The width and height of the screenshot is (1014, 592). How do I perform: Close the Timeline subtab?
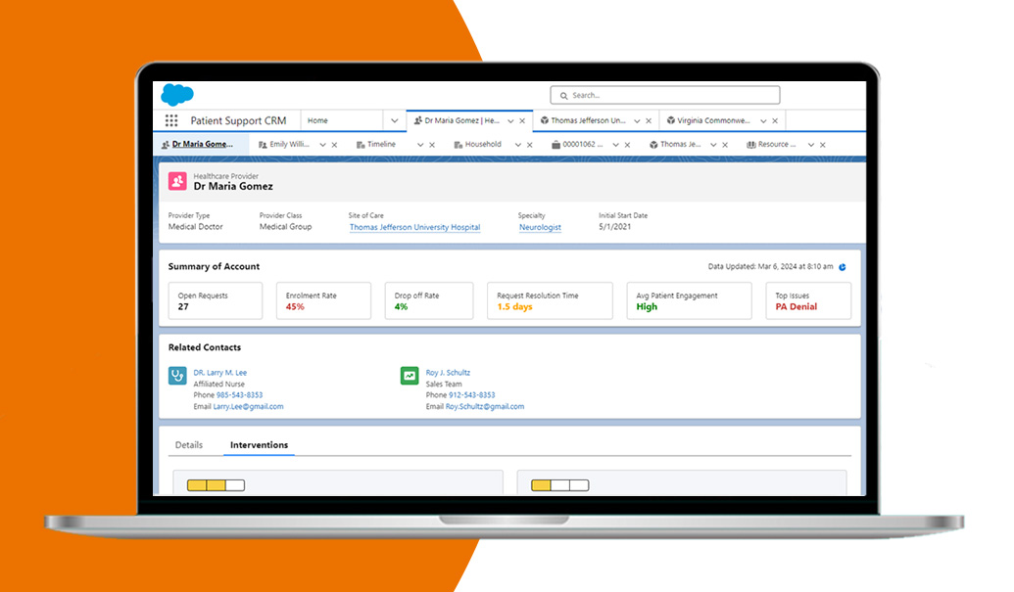432,145
